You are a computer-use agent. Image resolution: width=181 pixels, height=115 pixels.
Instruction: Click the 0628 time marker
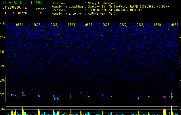click(x=140, y=25)
